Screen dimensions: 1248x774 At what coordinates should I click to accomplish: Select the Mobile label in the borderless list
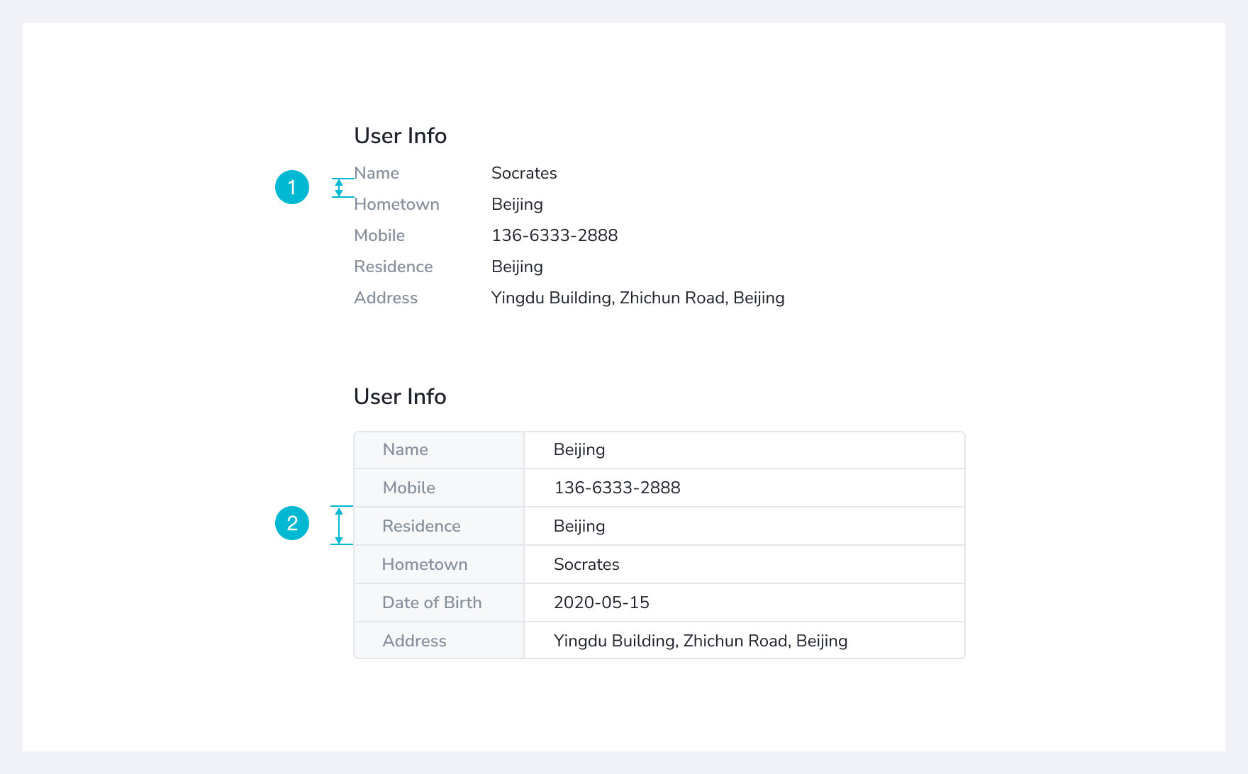[379, 235]
